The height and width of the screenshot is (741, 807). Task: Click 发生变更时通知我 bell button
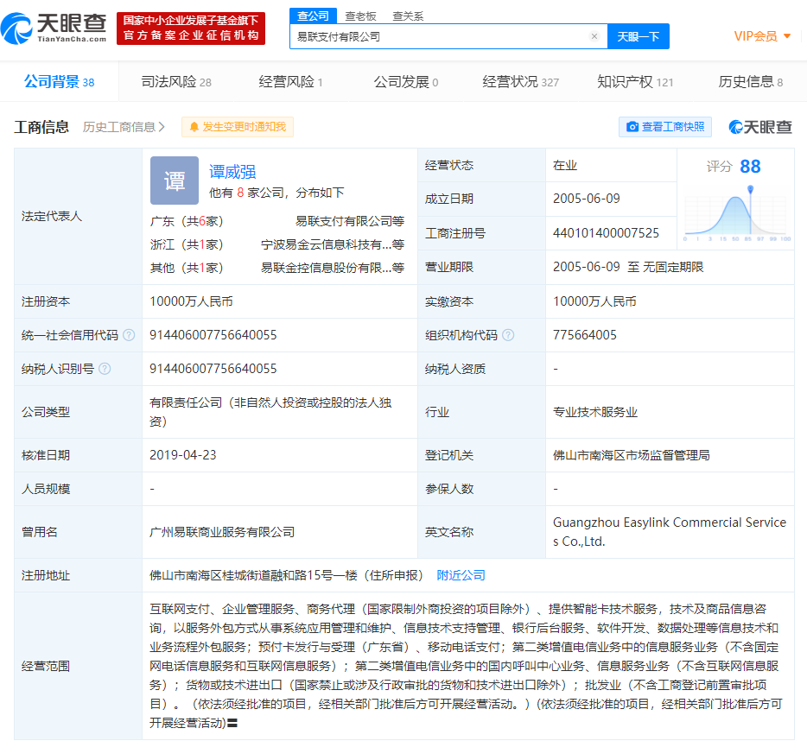(238, 127)
